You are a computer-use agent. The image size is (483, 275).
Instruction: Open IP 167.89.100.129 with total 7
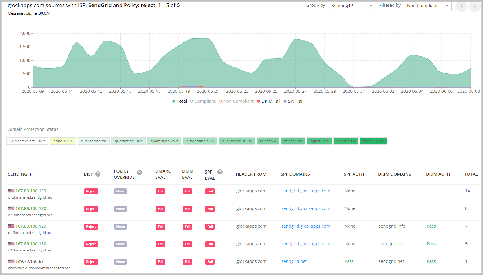pyautogui.click(x=31, y=226)
